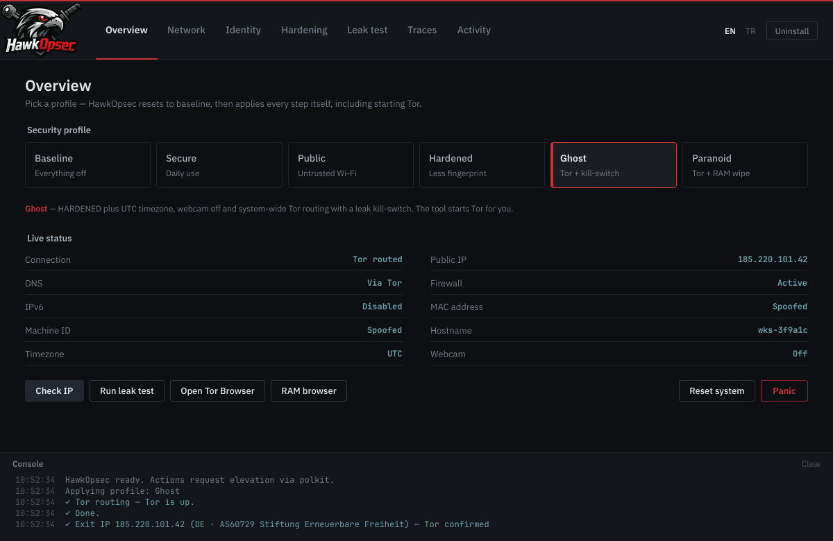
Task: Click the IPv6 'Disabled' status
Action: pos(382,307)
